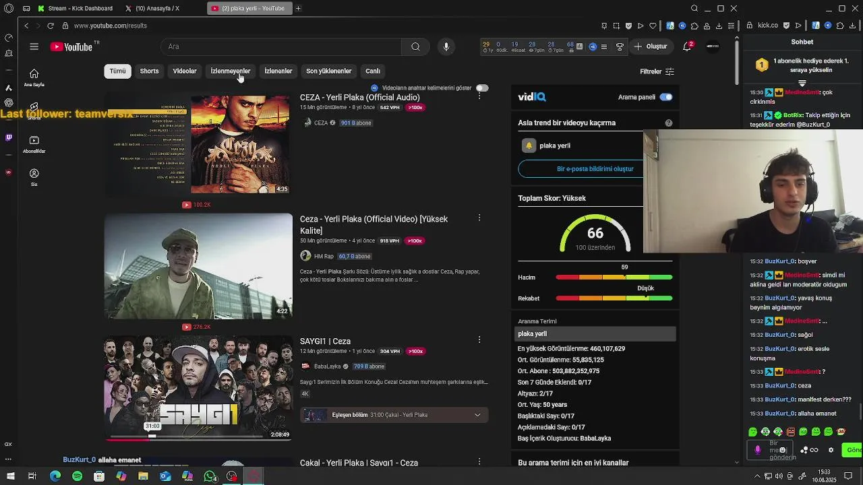Click Çakal - Yerli Plaka | Saygı1 title
863x485 pixels.
tap(359, 463)
